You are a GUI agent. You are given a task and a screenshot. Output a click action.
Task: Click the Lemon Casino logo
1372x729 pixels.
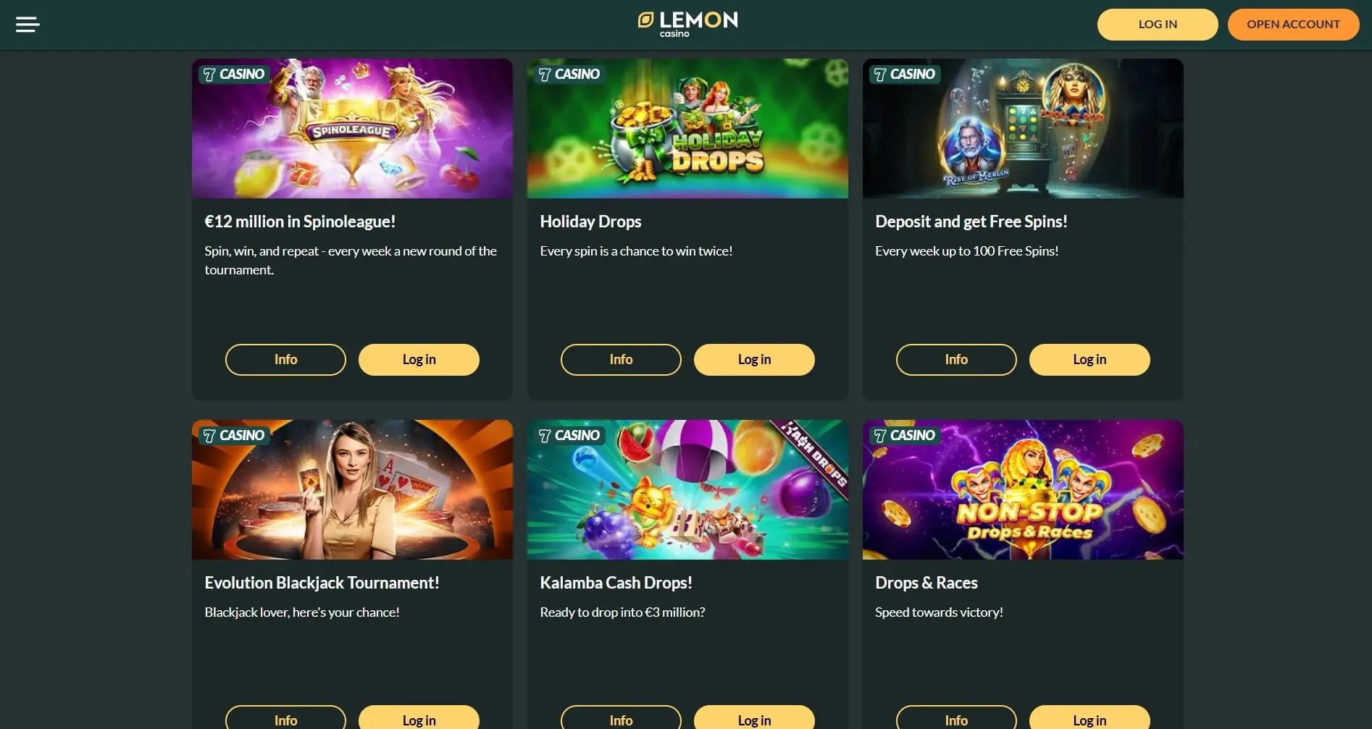pyautogui.click(x=687, y=24)
